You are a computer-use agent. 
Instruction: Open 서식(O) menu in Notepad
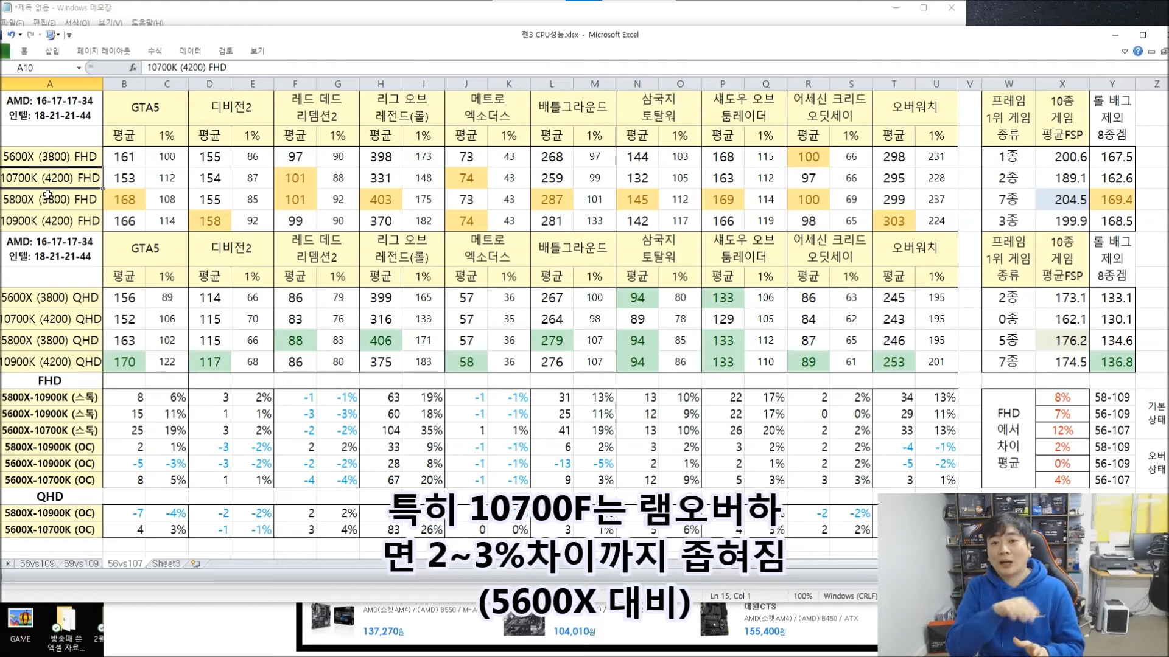[77, 23]
